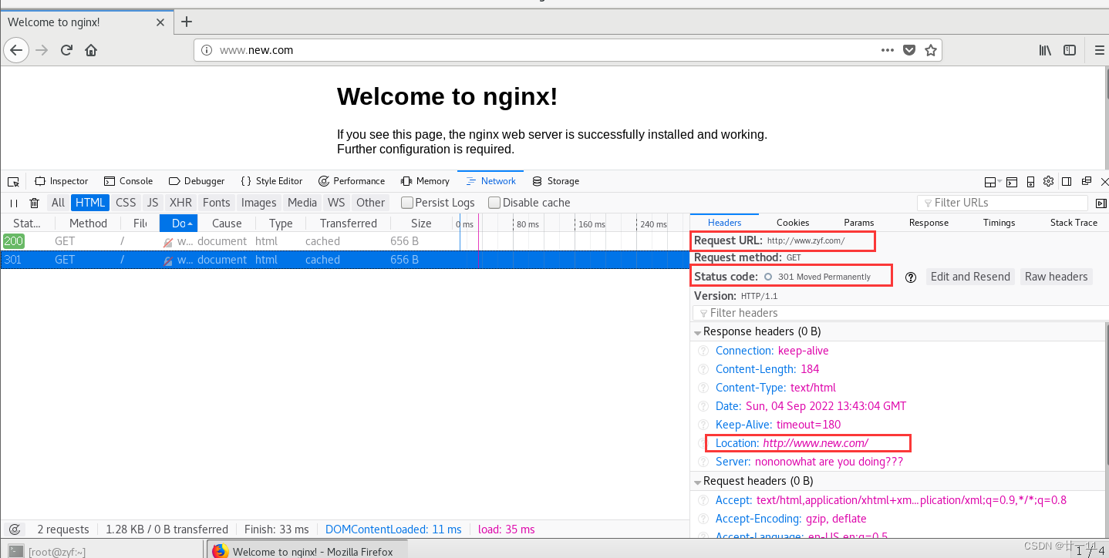Toggle the browser sidebar
The width and height of the screenshot is (1109, 558).
1070,50
